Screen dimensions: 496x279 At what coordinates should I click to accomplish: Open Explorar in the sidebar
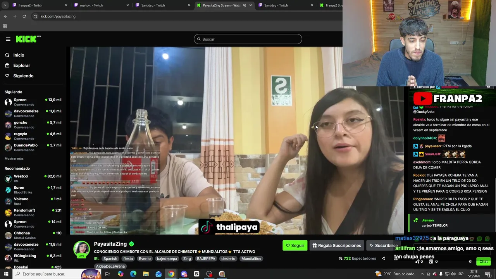coord(21,65)
